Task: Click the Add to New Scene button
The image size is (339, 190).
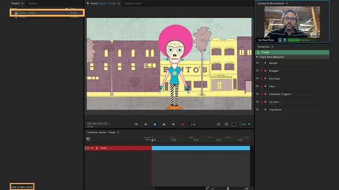Action: click(22, 187)
